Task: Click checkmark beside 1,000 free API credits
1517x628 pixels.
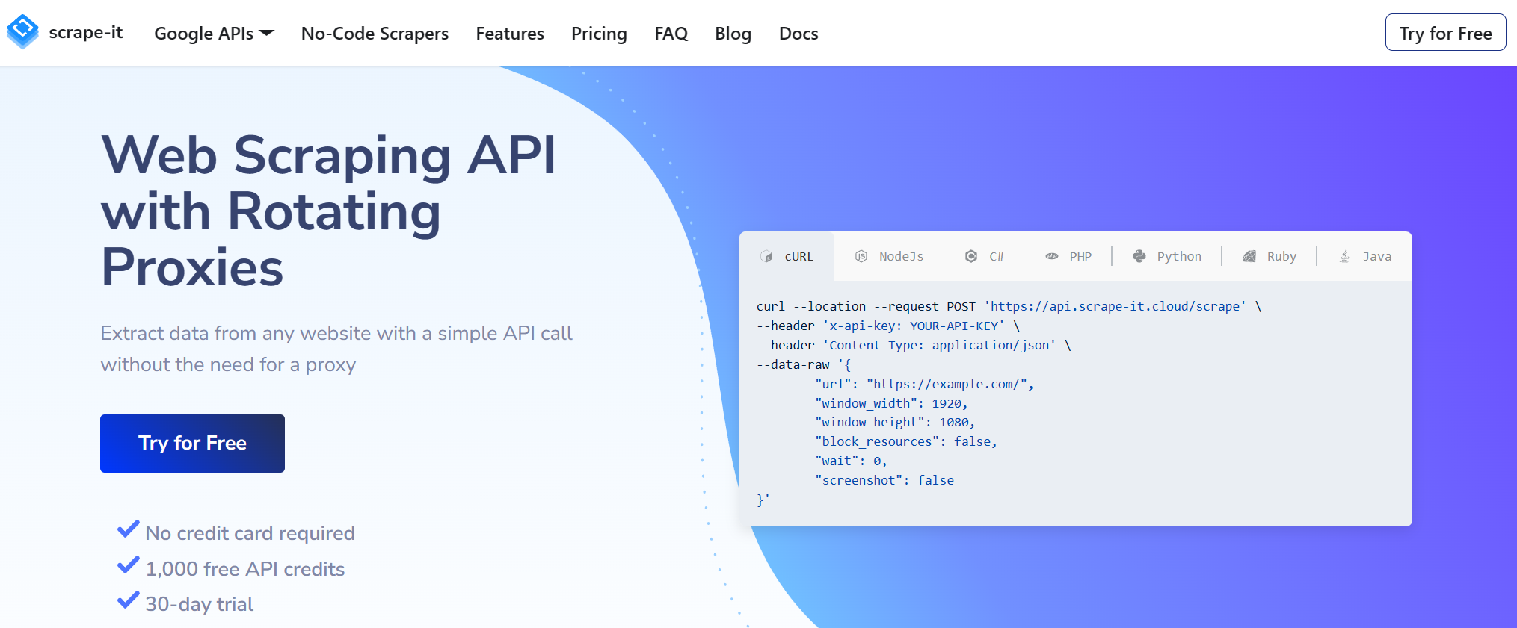Action: pyautogui.click(x=129, y=565)
